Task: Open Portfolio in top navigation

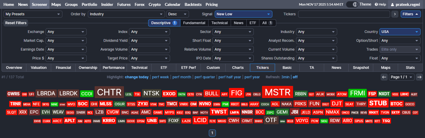Action: click(89, 4)
